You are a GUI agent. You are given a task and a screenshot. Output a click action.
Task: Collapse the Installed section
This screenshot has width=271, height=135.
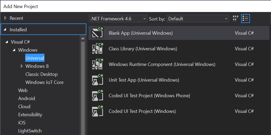click(5, 30)
